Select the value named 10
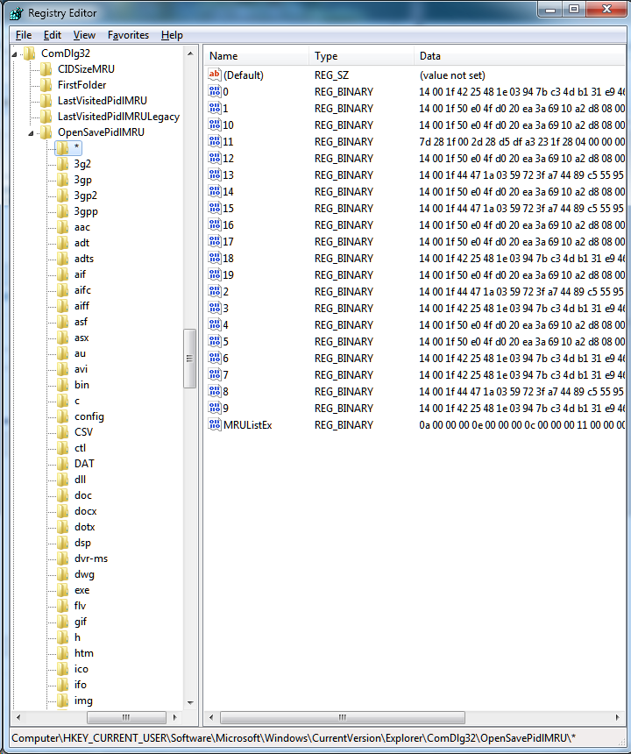This screenshot has height=754, width=631. click(x=228, y=125)
